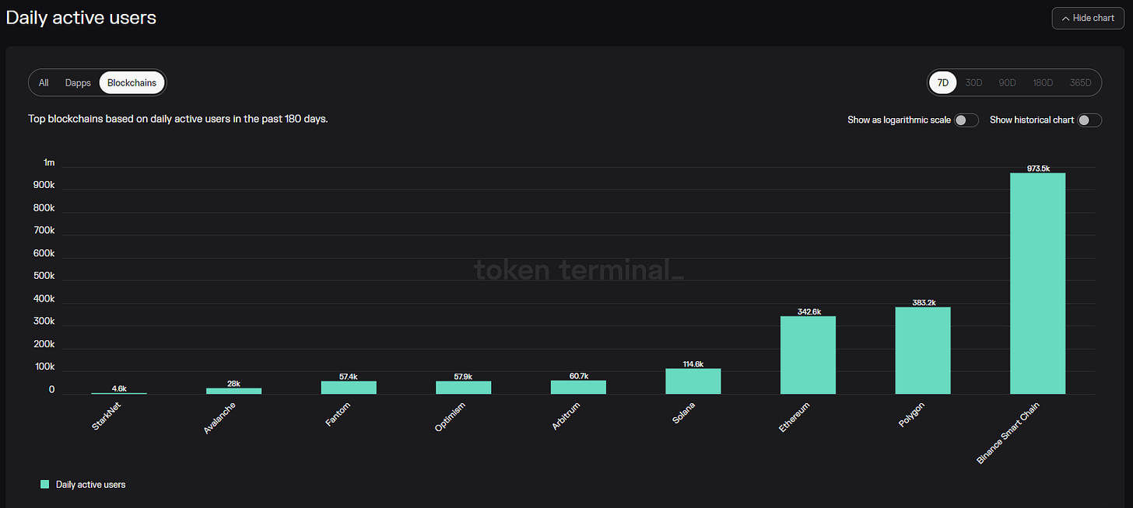Click the Solana bar
This screenshot has width=1133, height=508.
tap(693, 381)
